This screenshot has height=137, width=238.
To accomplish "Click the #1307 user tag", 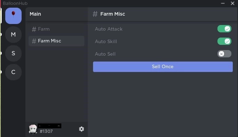I will [46, 131].
